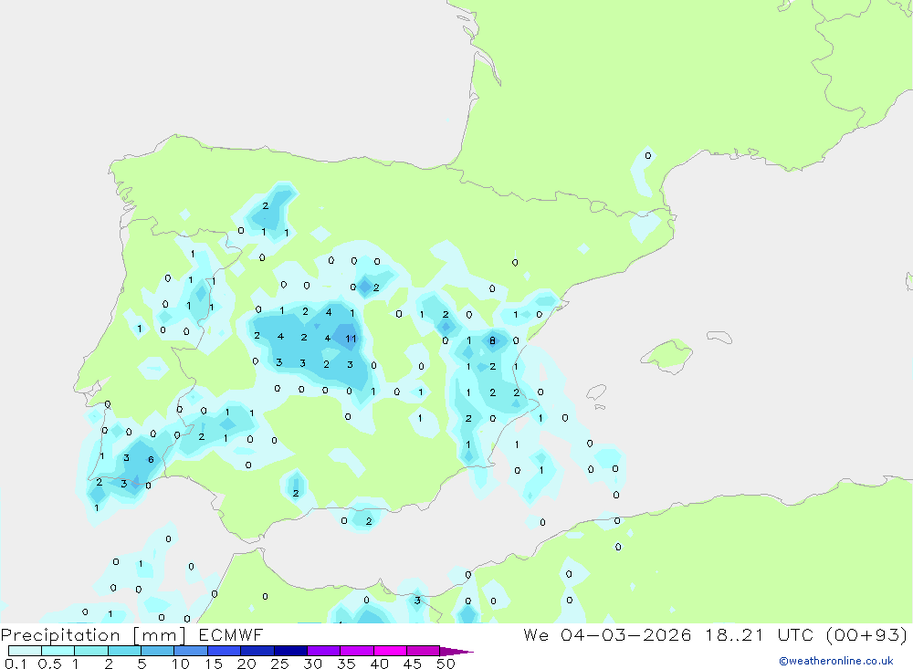Viewport: 913px width, 669px height.
Task: Click the "Precipitation [mm]" title text
Action: click(94, 635)
